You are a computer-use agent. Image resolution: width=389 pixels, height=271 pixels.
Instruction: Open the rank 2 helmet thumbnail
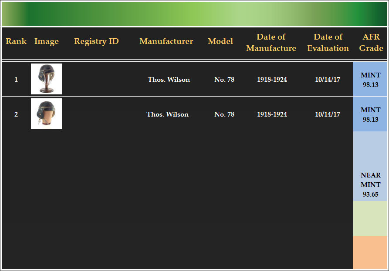(x=46, y=114)
